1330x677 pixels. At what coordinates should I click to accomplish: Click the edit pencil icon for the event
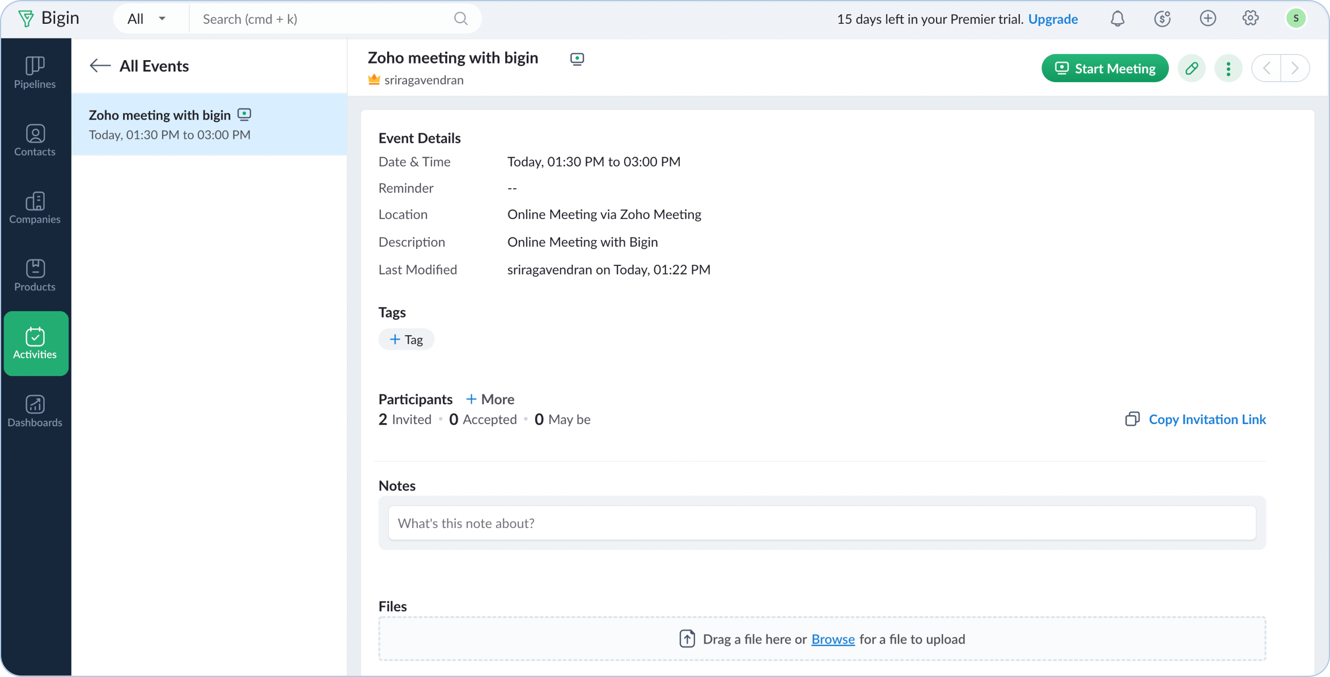coord(1192,69)
